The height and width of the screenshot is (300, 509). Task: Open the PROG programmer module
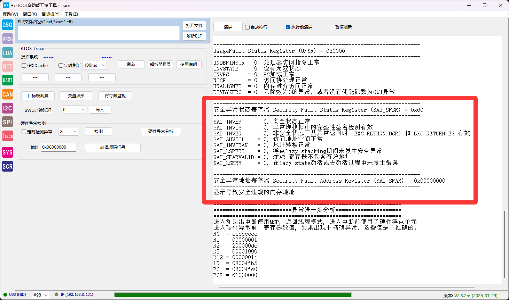tap(7, 39)
